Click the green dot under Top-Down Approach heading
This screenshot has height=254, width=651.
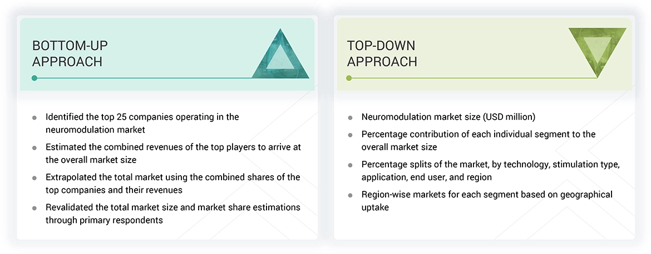349,78
